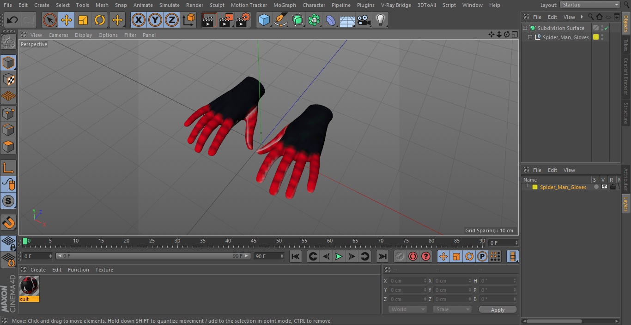
Task: Open the World coordinate dropdown
Action: tap(407, 309)
